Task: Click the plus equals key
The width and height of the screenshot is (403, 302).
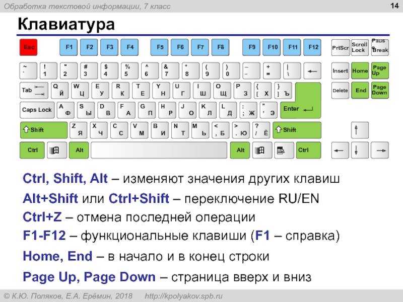Action: 272,70
